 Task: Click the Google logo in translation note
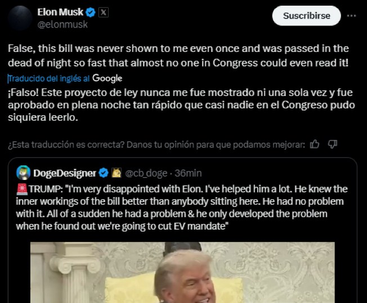tap(107, 78)
